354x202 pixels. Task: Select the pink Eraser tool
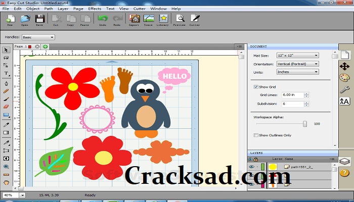click(x=6, y=107)
